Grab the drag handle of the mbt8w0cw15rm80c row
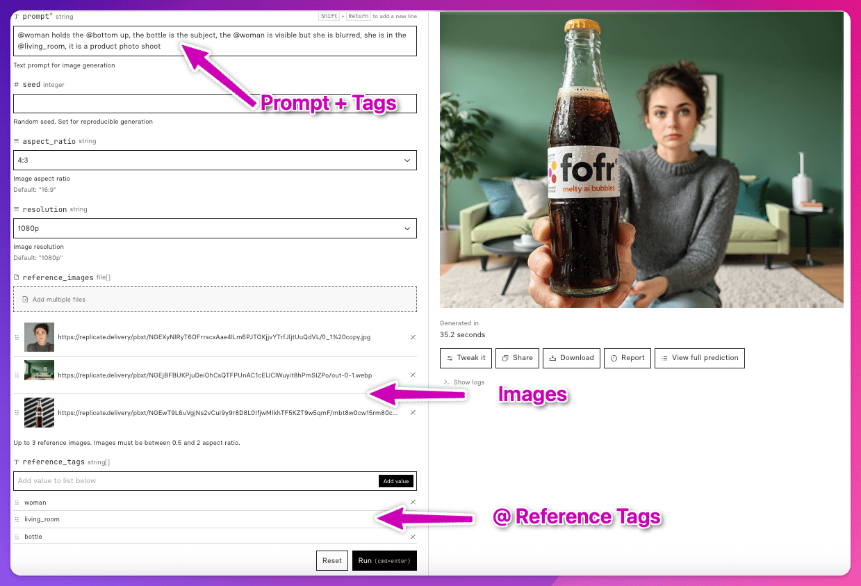The width and height of the screenshot is (861, 586). point(17,412)
